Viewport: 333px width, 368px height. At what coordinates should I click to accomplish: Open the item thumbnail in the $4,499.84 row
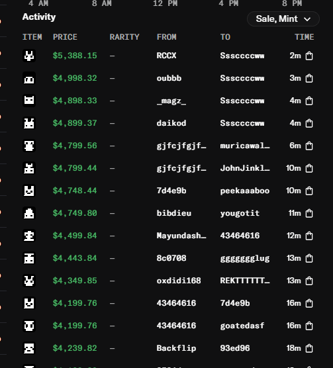coord(29,236)
